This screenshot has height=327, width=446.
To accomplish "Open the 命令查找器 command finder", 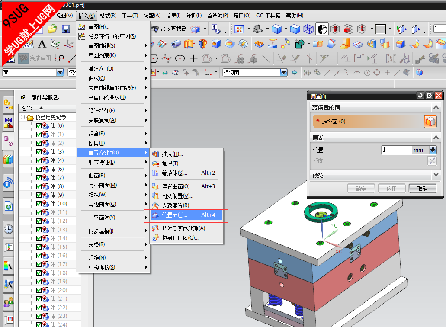I will point(170,29).
